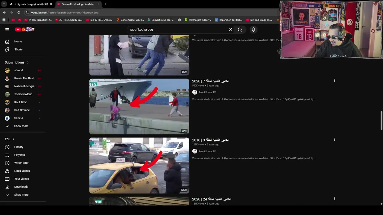Open Repartition des tach... bookmark
This screenshot has height=215, width=383.
coord(228,20)
